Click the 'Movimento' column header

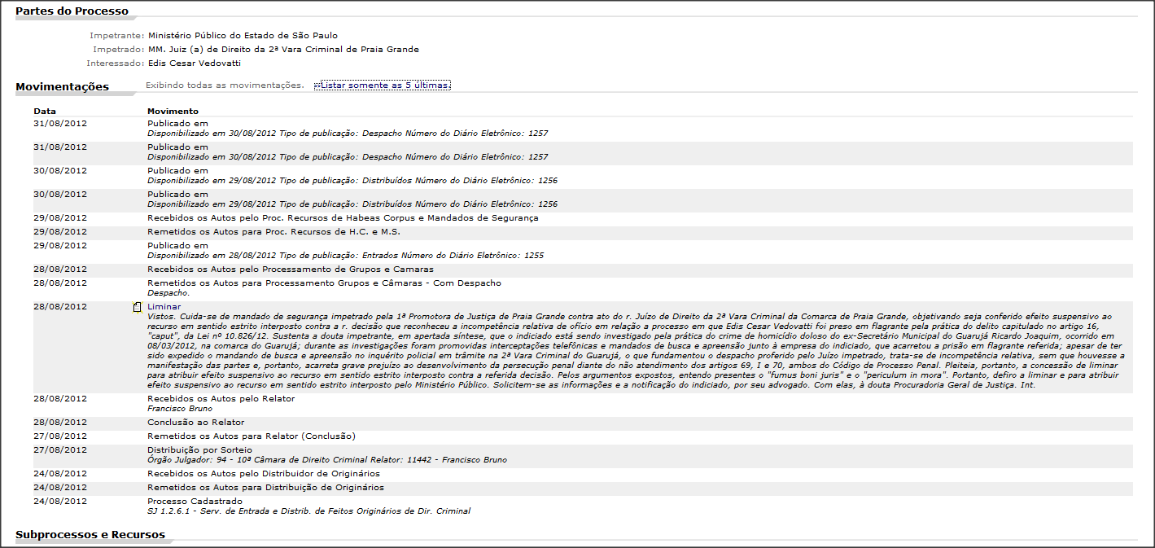point(173,112)
